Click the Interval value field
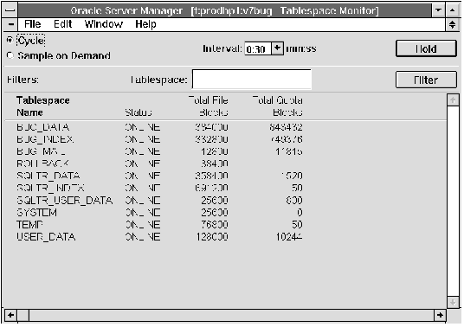464x327 pixels. 258,48
